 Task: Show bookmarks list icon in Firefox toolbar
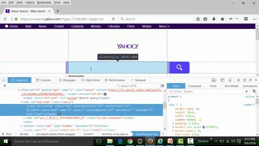(205, 19)
